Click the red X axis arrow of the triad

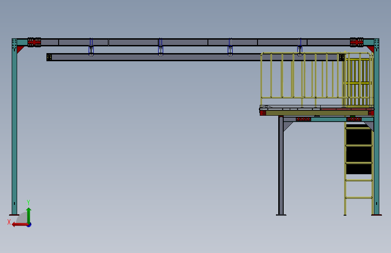click(19, 225)
